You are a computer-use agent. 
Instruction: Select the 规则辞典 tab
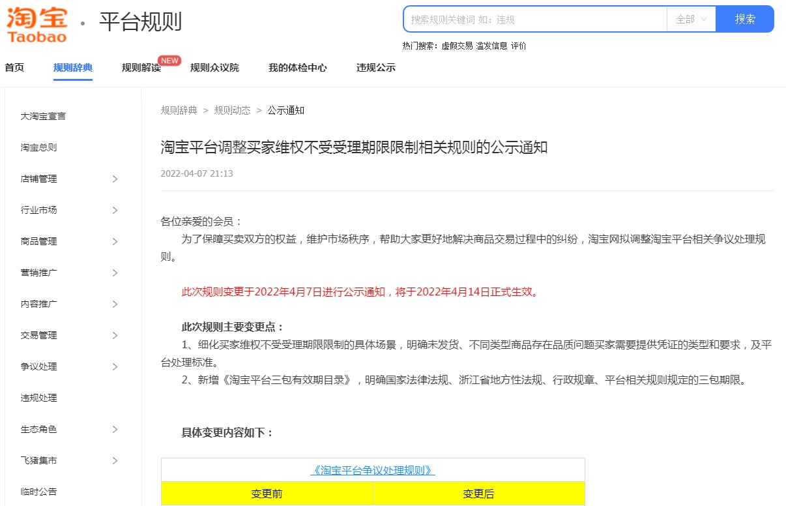coord(73,67)
